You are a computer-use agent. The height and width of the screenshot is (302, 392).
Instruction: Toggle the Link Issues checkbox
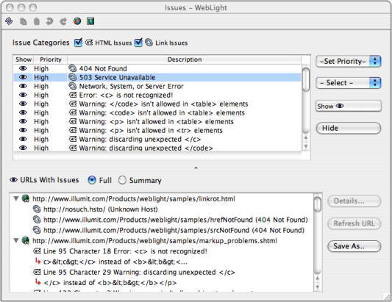[138, 43]
